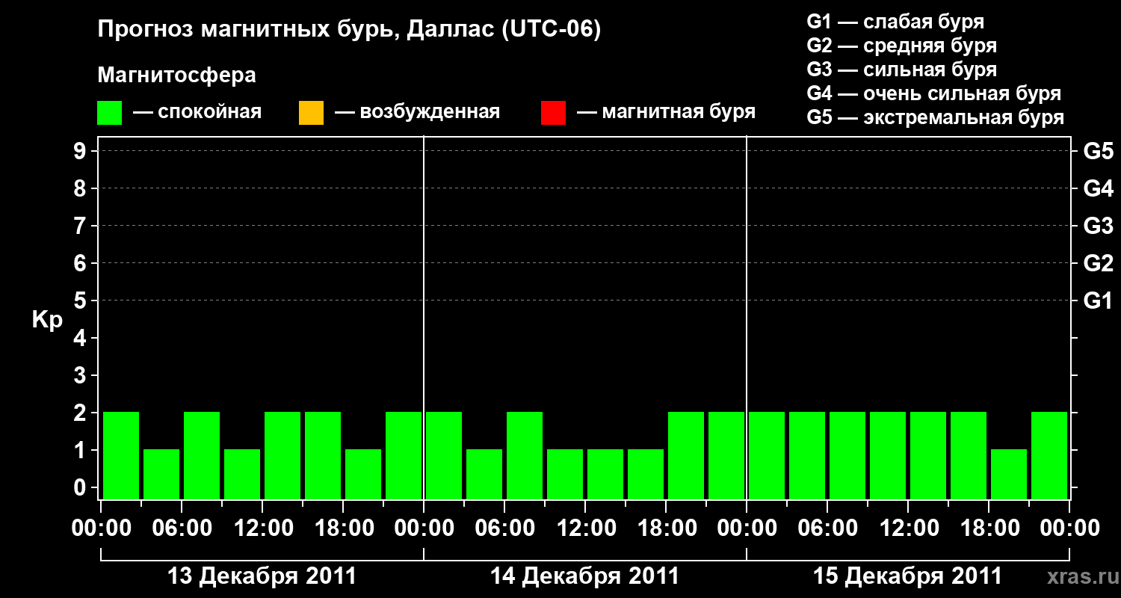Click the G5 label on the right axis
Screen dimensions: 1121x598
[1099, 152]
